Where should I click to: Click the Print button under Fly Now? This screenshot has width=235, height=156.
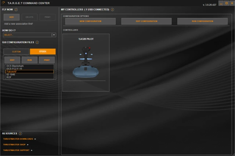47,17
